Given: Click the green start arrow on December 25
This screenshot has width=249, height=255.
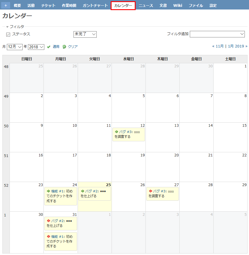Looking at the screenshot, I should (82, 191).
